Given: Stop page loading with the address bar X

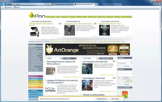Looking at the screenshot, I should pos(51,4).
